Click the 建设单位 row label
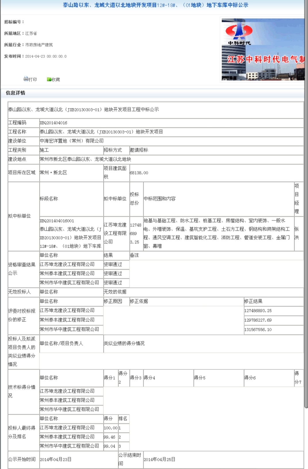Image resolution: width=308 pixels, height=469 pixels. (17, 141)
